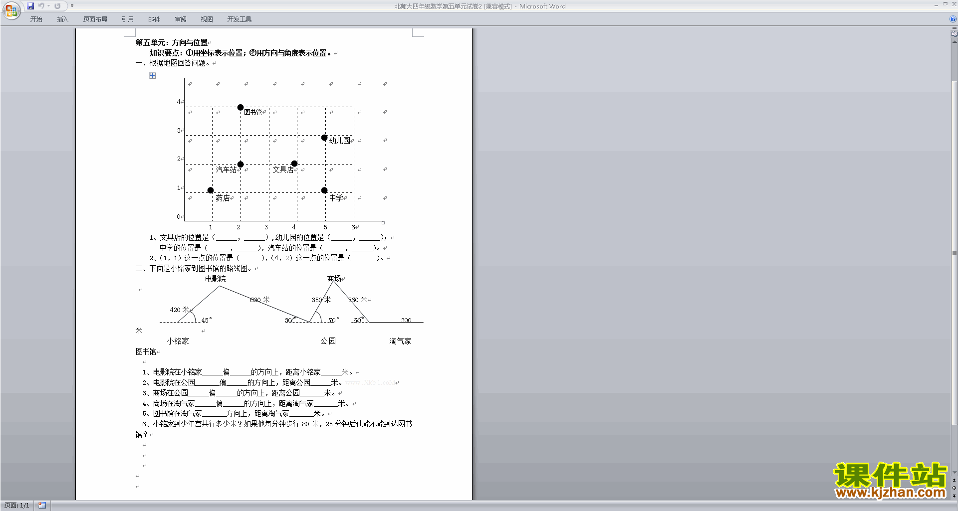
Task: Open the 开始 ribbon tab
Action: click(x=36, y=19)
